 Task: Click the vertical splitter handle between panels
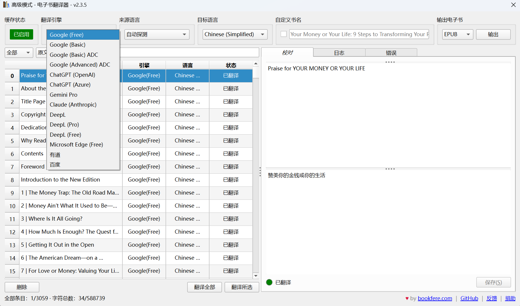pyautogui.click(x=260, y=172)
